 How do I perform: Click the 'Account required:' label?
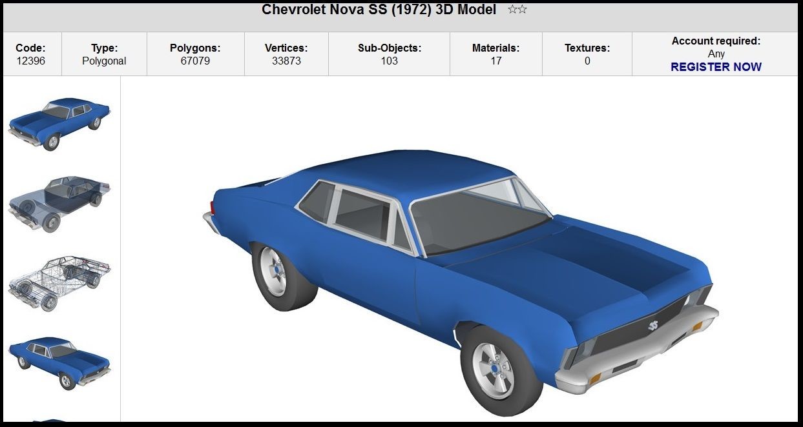coord(716,41)
